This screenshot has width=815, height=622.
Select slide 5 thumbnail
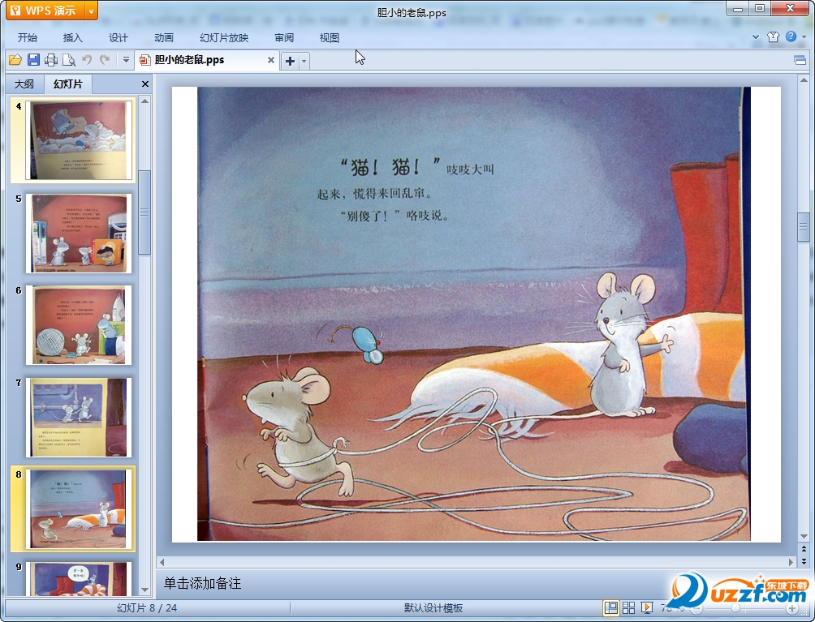(79, 233)
